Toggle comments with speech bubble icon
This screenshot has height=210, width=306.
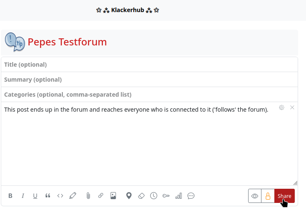pyautogui.click(x=191, y=196)
